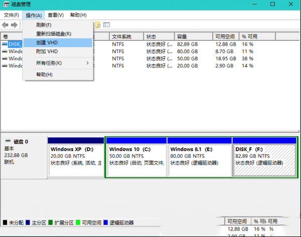
Task: Click the 2.90 GB free space cell
Action: (x=224, y=66)
